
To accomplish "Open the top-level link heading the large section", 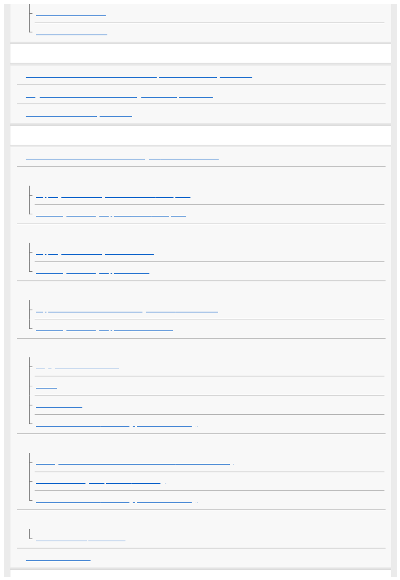I will coord(122,157).
